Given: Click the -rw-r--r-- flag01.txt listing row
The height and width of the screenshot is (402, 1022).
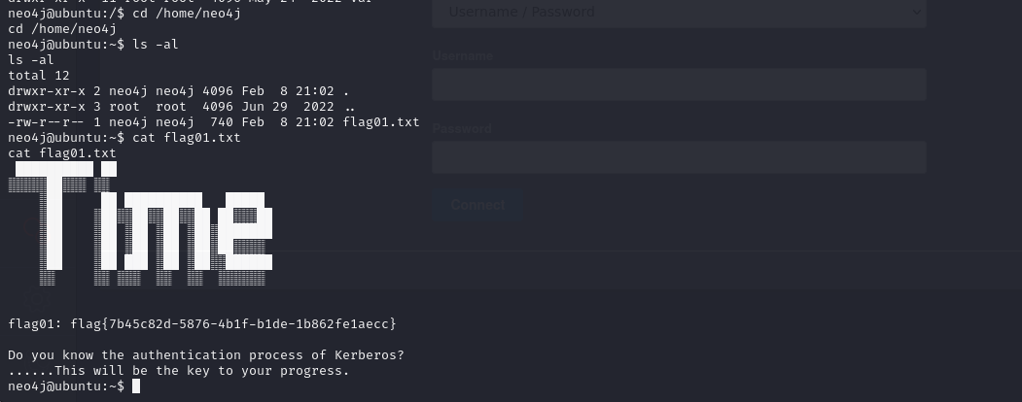Looking at the screenshot, I should (x=214, y=122).
